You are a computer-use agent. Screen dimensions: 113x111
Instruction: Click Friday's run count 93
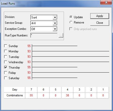29,73
